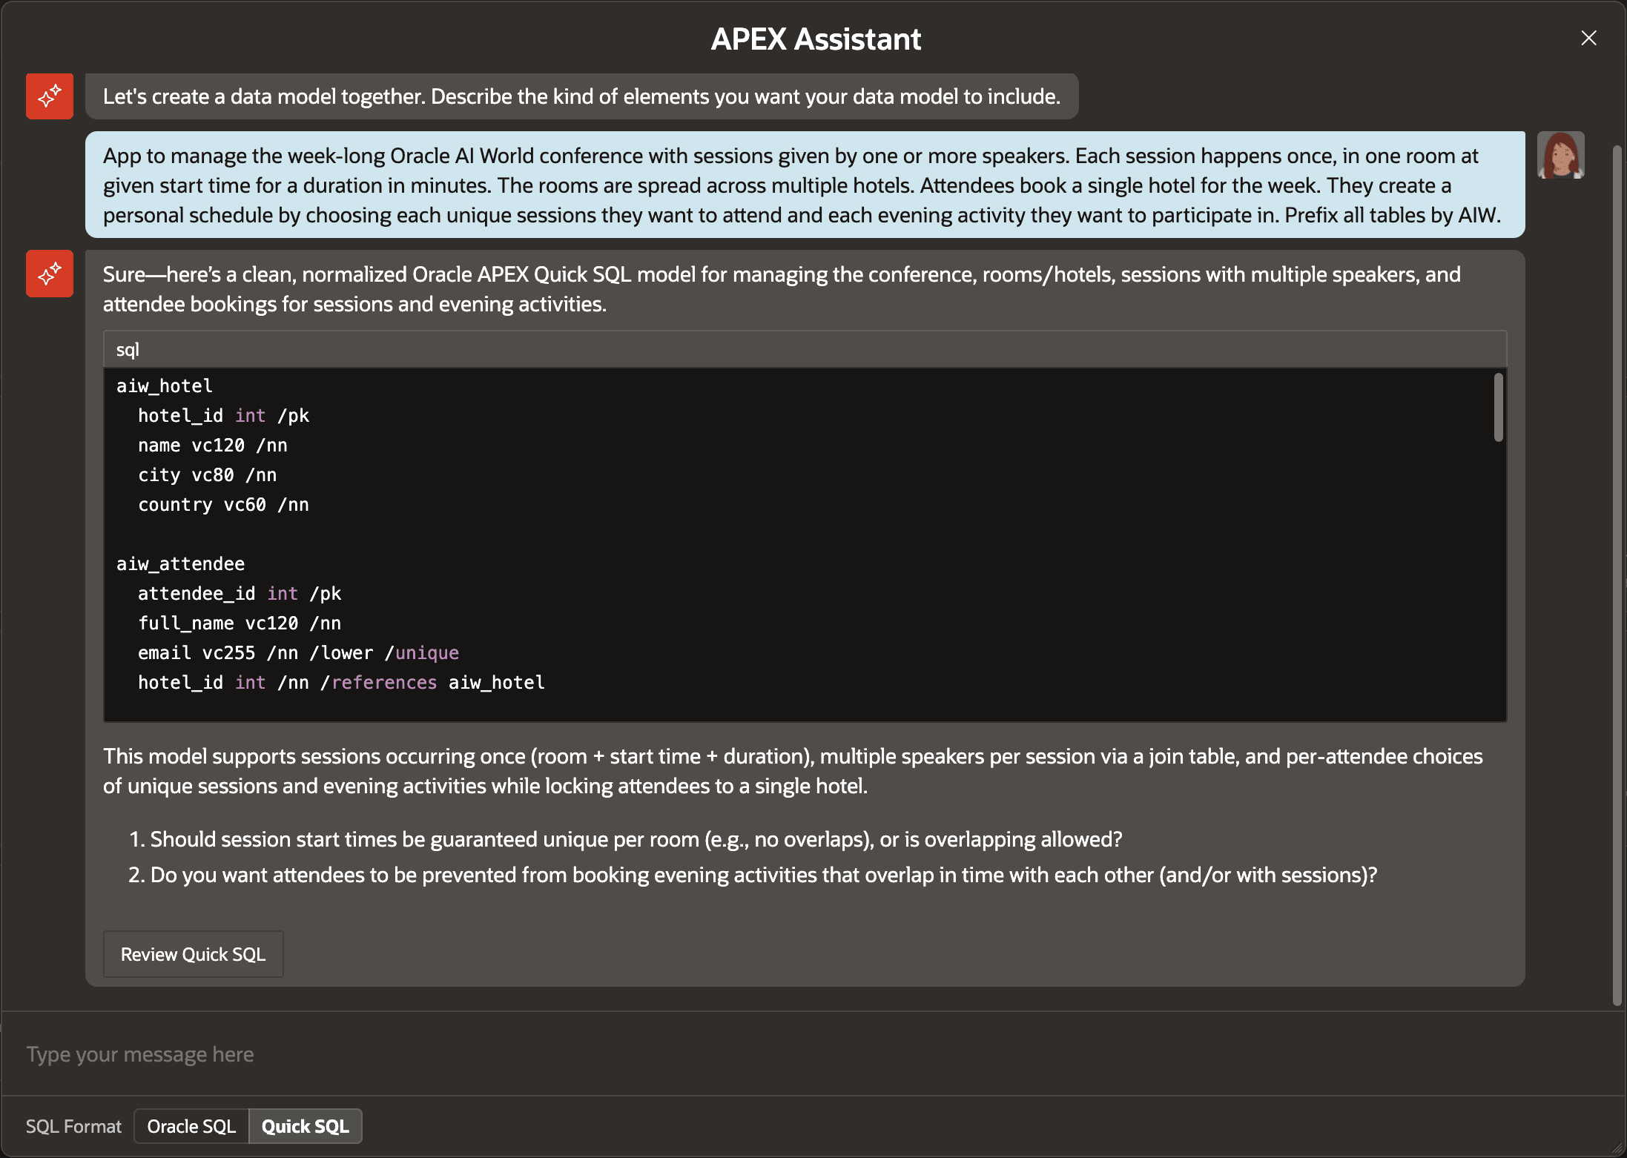
Task: Click the 'city vc80 /nn' code line
Action: pyautogui.click(x=207, y=474)
